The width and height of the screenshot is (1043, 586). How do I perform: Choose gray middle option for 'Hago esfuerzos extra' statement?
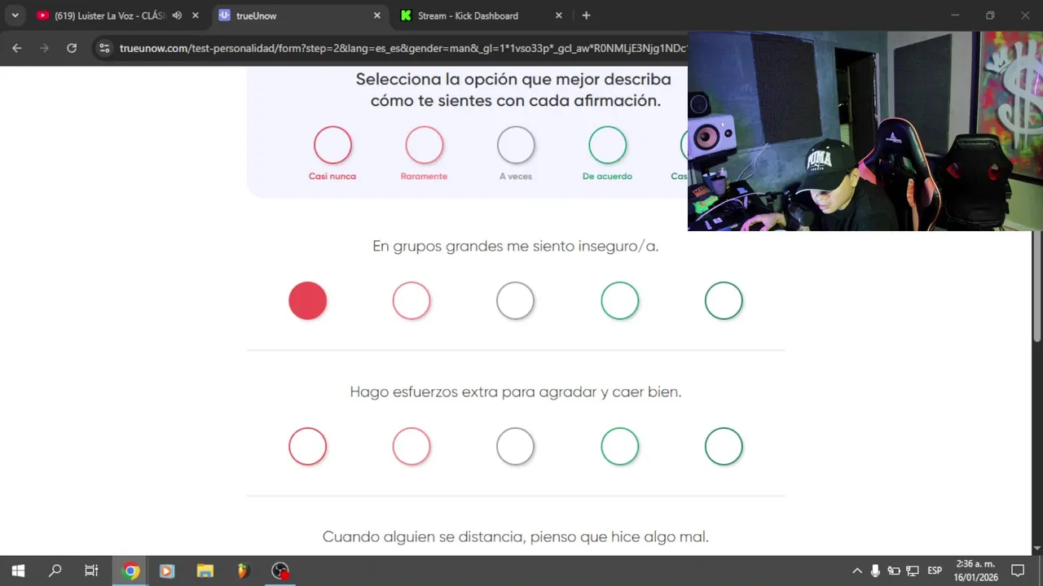(516, 447)
